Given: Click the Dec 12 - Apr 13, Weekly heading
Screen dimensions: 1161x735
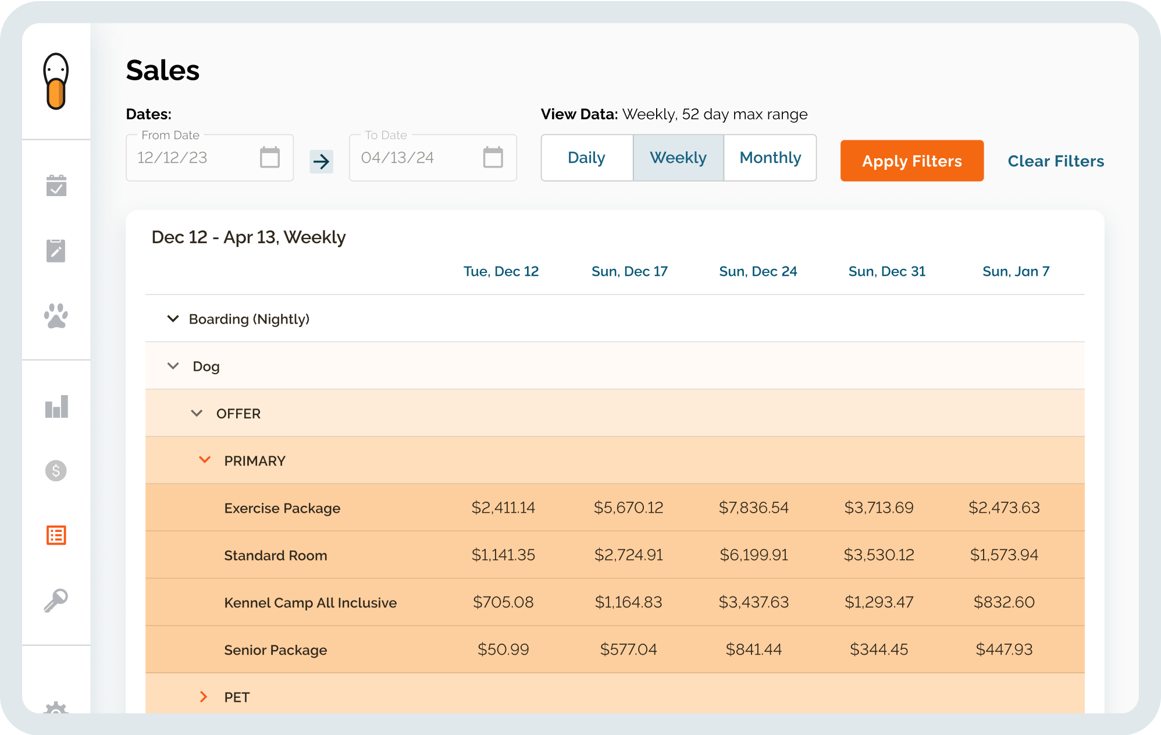Looking at the screenshot, I should point(248,237).
